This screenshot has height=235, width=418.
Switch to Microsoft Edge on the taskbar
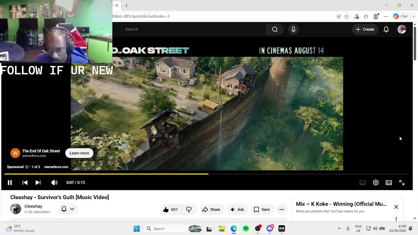pyautogui.click(x=234, y=229)
